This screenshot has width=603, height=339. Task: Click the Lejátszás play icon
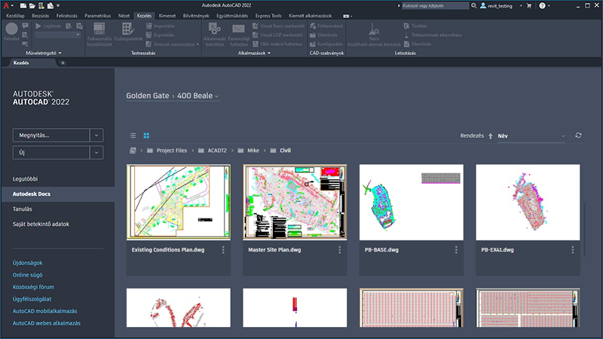coord(38,26)
